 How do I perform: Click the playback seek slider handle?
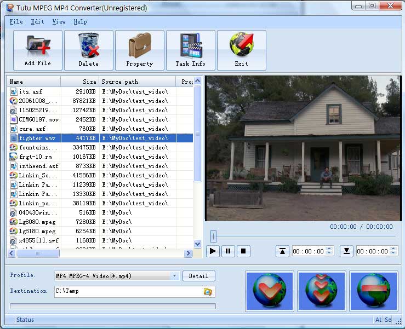tap(213, 236)
